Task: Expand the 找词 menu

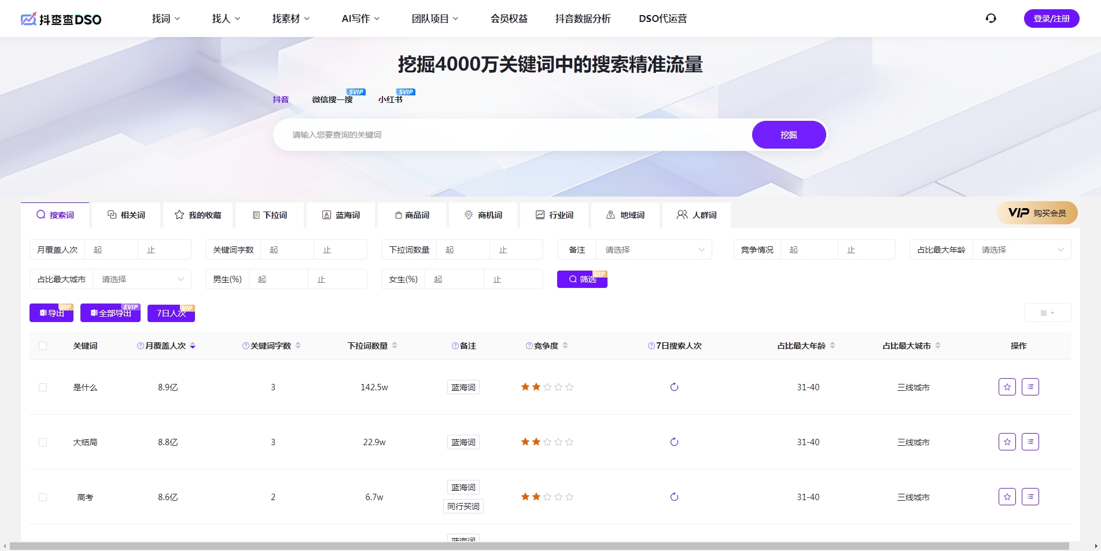Action: pyautogui.click(x=166, y=19)
